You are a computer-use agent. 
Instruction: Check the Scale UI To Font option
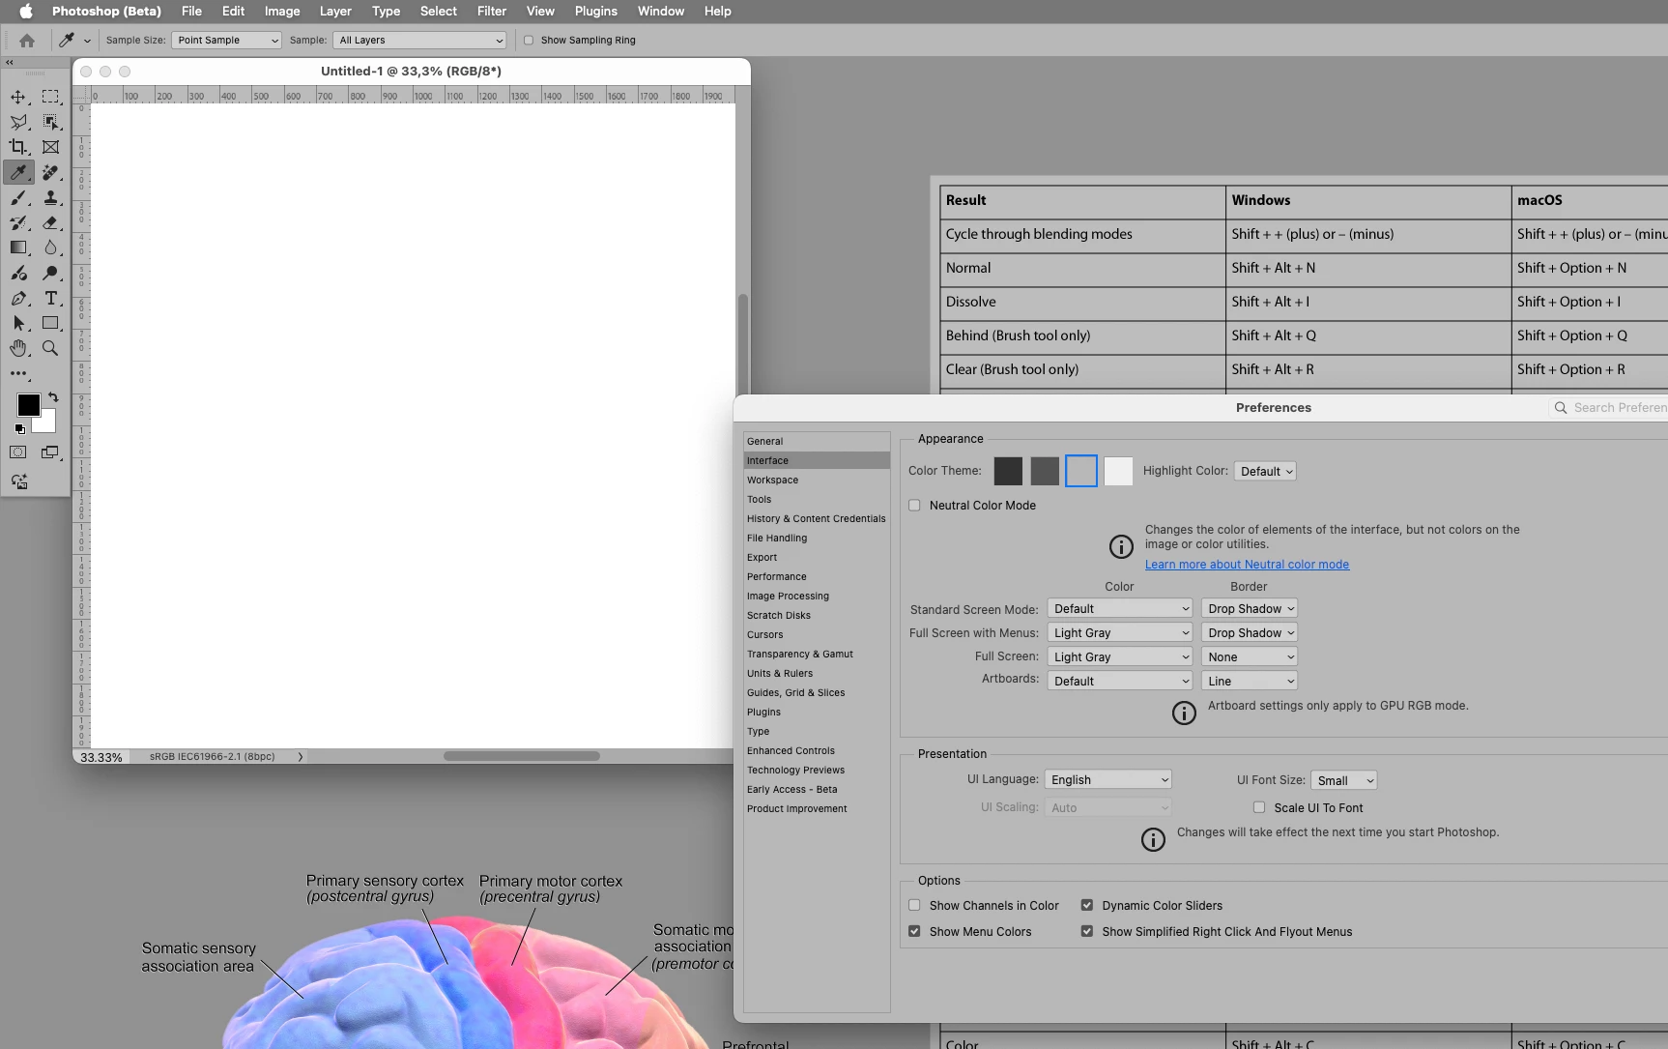click(1259, 807)
